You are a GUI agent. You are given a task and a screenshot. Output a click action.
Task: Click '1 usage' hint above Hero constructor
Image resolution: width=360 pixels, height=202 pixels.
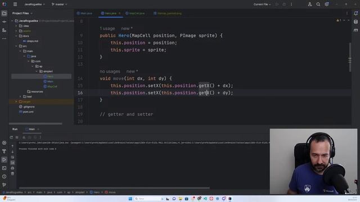pos(107,29)
